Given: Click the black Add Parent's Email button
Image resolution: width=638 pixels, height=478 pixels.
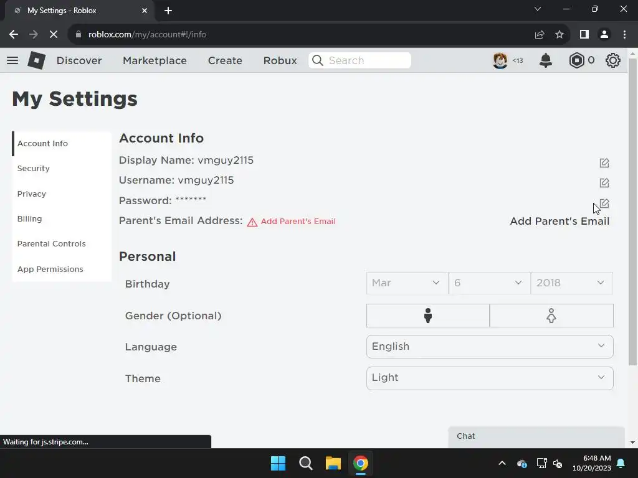Looking at the screenshot, I should pos(559,221).
